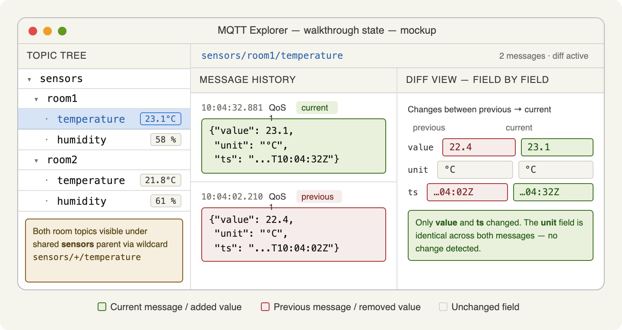The image size is (622, 330).
Task: Select humidity topic showing 61 %
Action: [104, 201]
